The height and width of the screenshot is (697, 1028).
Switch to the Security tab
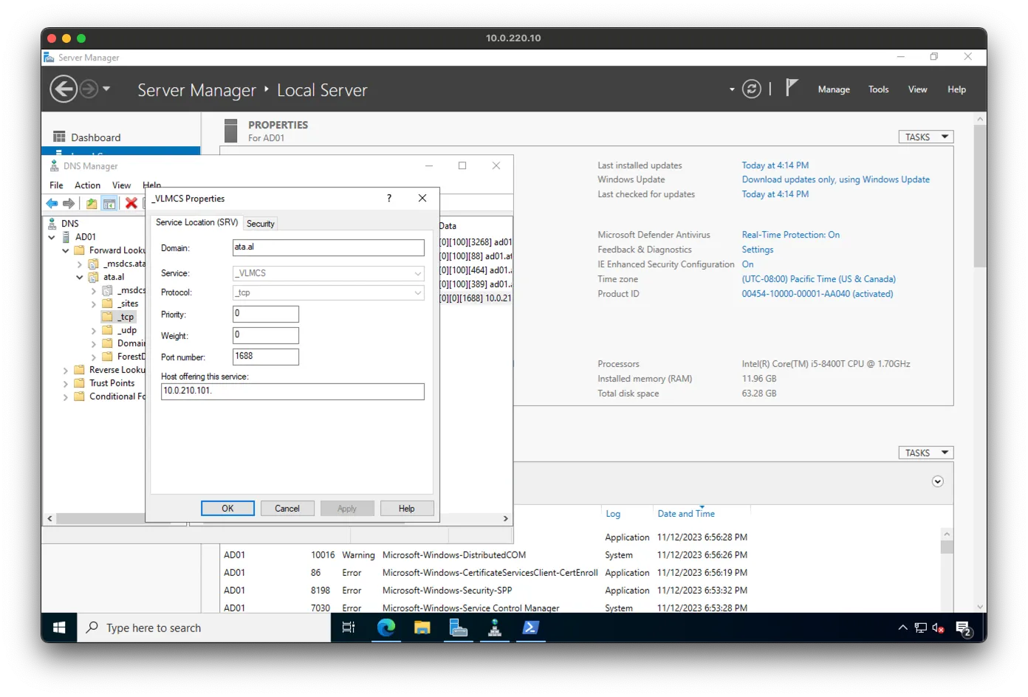pyautogui.click(x=261, y=224)
